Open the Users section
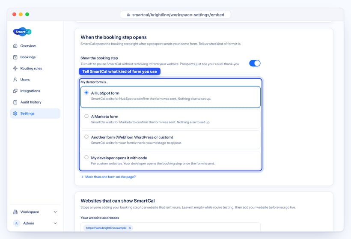The image size is (351, 239). click(x=35, y=80)
